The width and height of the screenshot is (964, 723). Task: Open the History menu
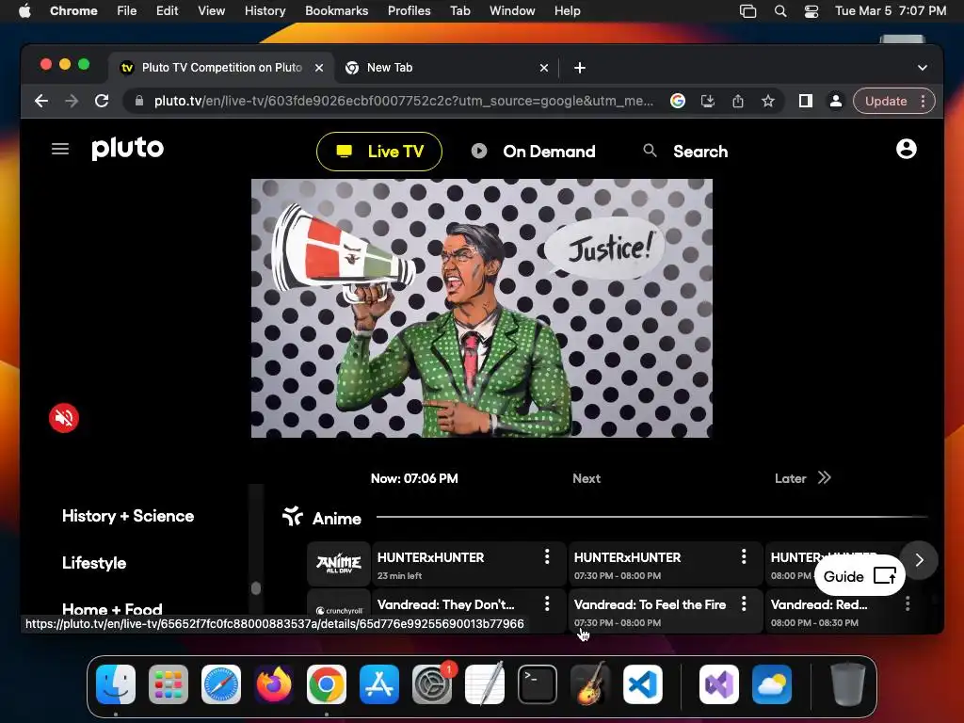[265, 10]
